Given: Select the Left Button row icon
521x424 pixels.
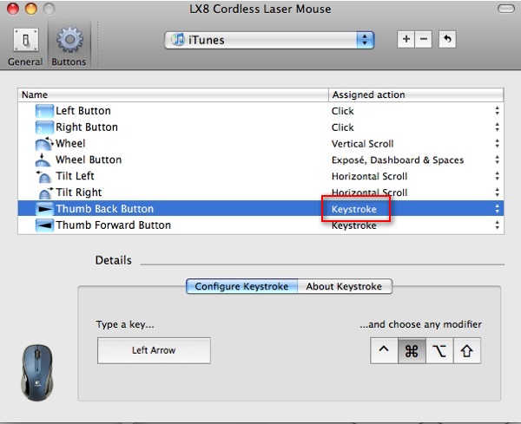Looking at the screenshot, I should [x=44, y=111].
